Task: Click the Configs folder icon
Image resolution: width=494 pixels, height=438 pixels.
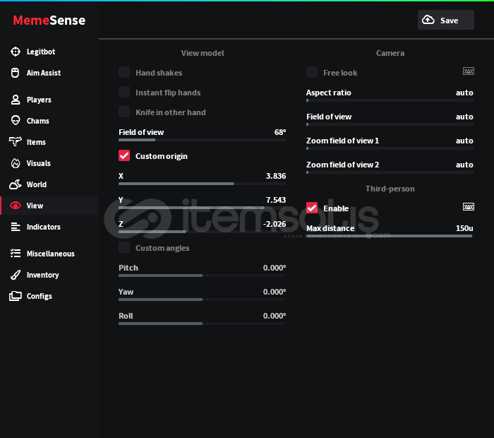Action: pyautogui.click(x=15, y=296)
